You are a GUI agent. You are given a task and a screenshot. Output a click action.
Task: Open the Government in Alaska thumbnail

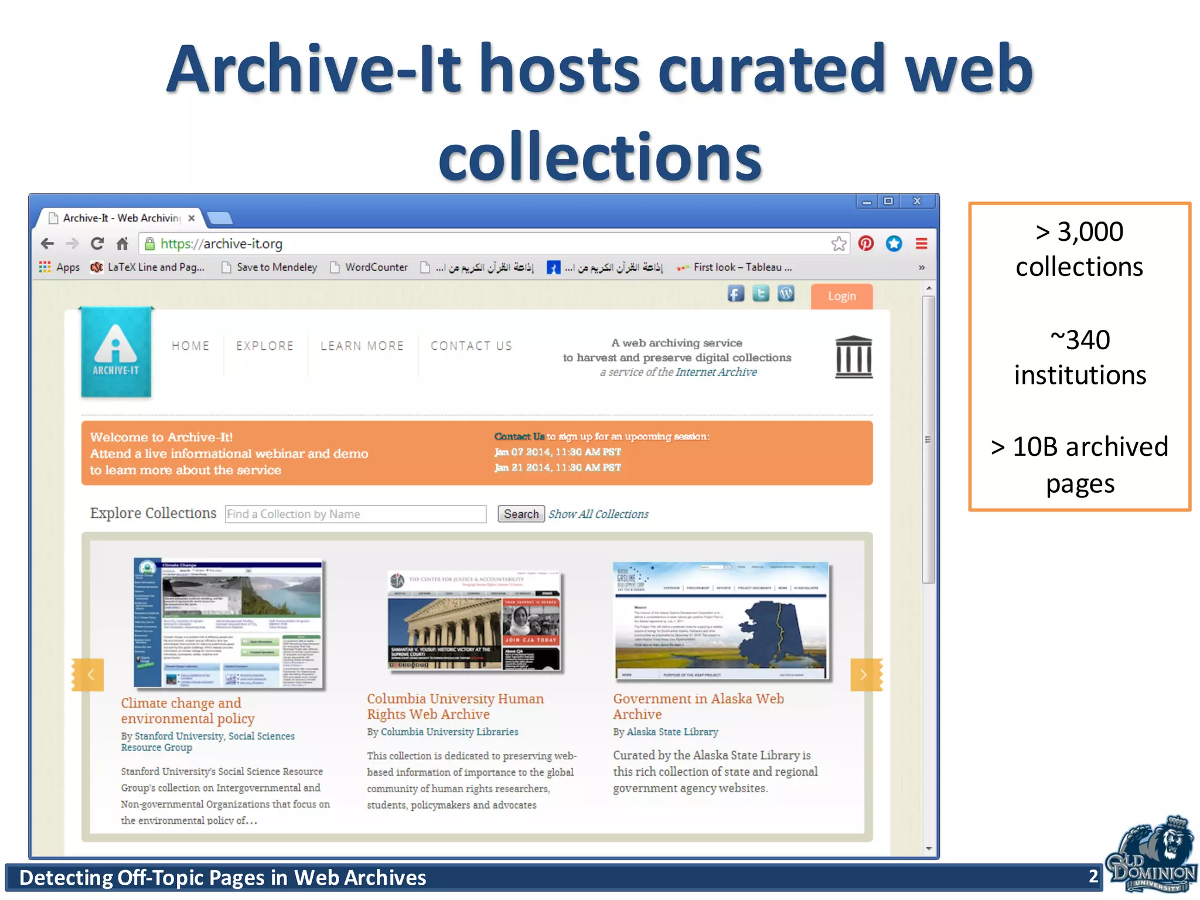(721, 621)
